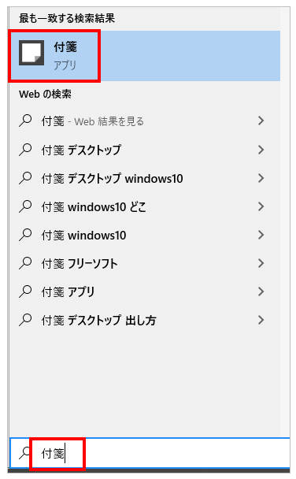This screenshot has width=296, height=479.
Task: Click the magnifier icon in the search box
Action: 24,453
